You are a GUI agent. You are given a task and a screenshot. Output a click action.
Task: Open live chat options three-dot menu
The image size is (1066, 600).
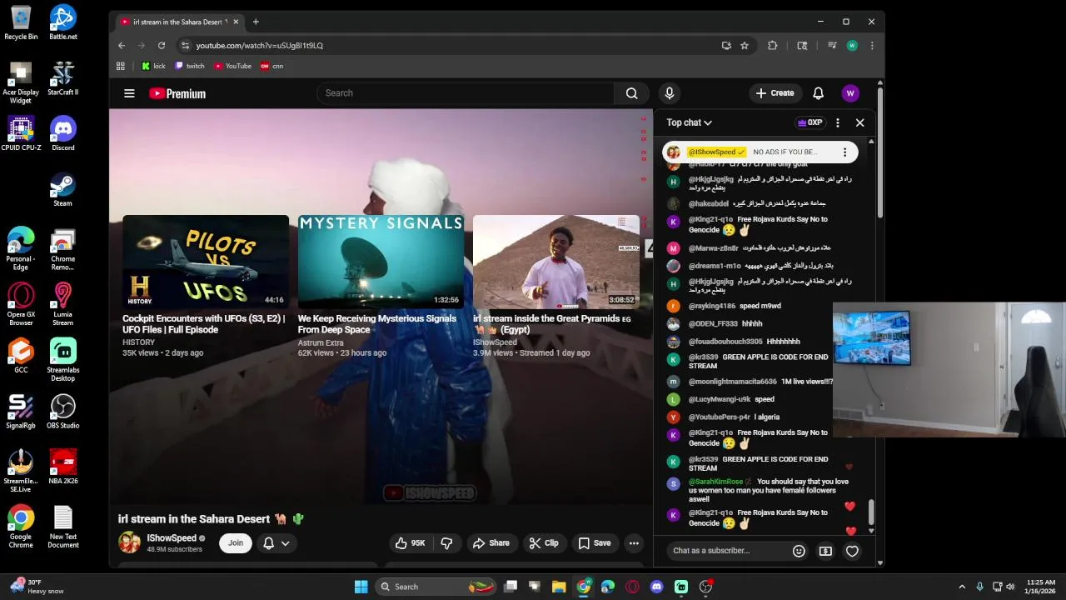pos(838,122)
